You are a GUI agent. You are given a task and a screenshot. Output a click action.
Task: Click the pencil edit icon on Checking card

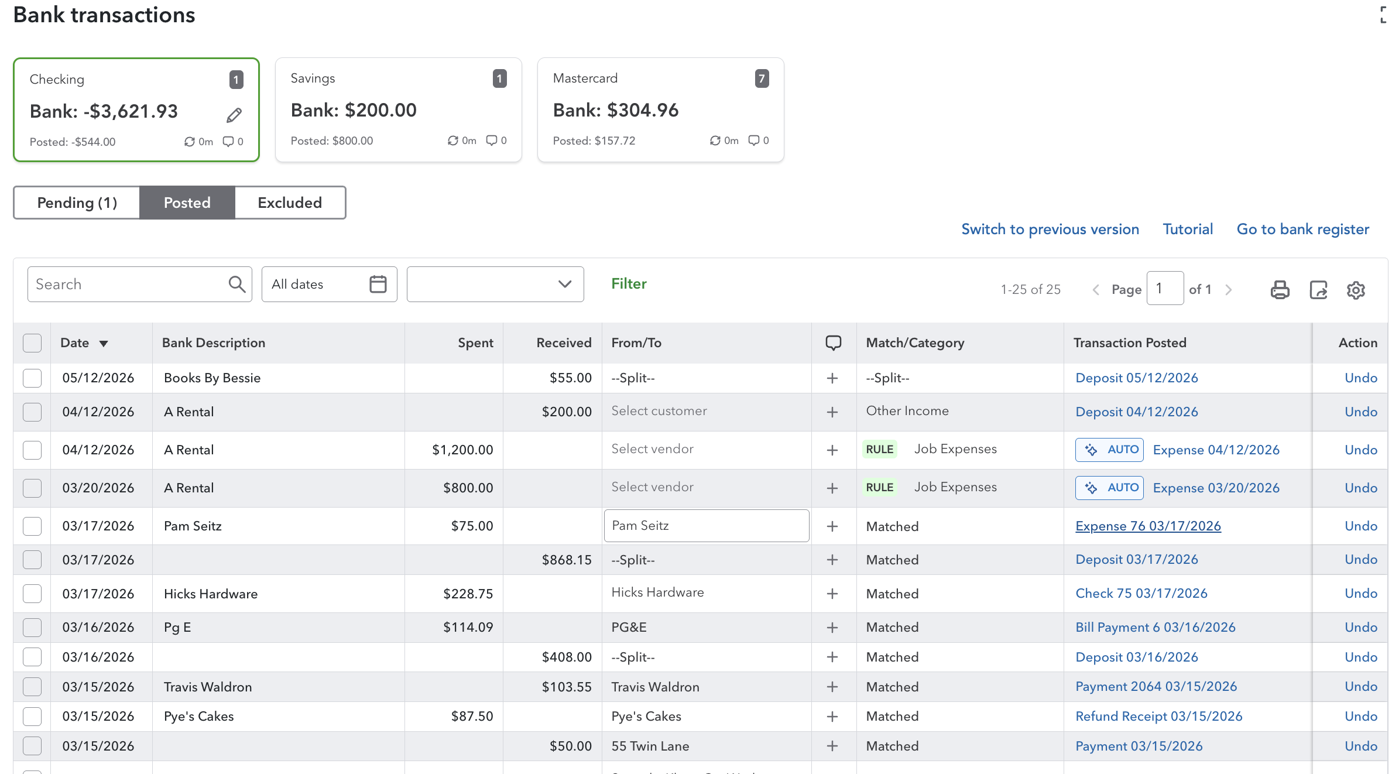click(x=234, y=115)
